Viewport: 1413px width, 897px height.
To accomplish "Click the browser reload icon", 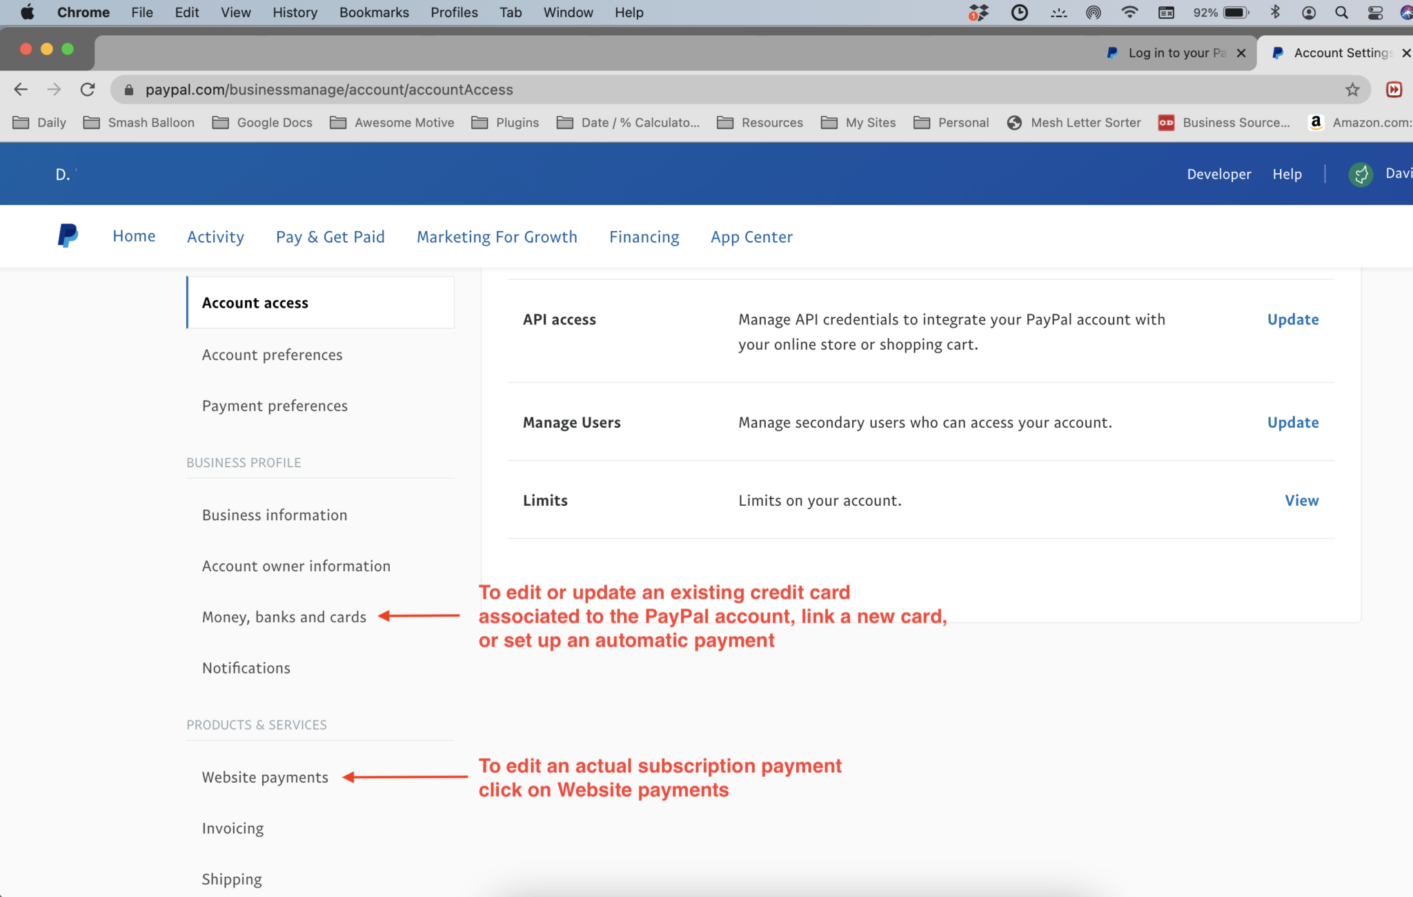I will coord(88,90).
